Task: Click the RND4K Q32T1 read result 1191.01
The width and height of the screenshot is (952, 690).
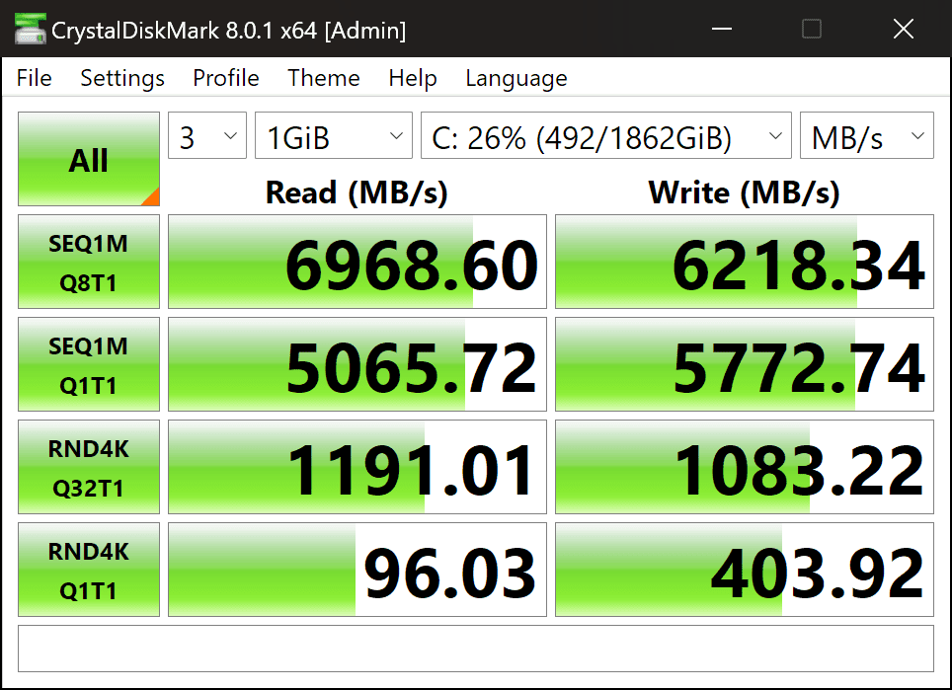Action: click(357, 467)
